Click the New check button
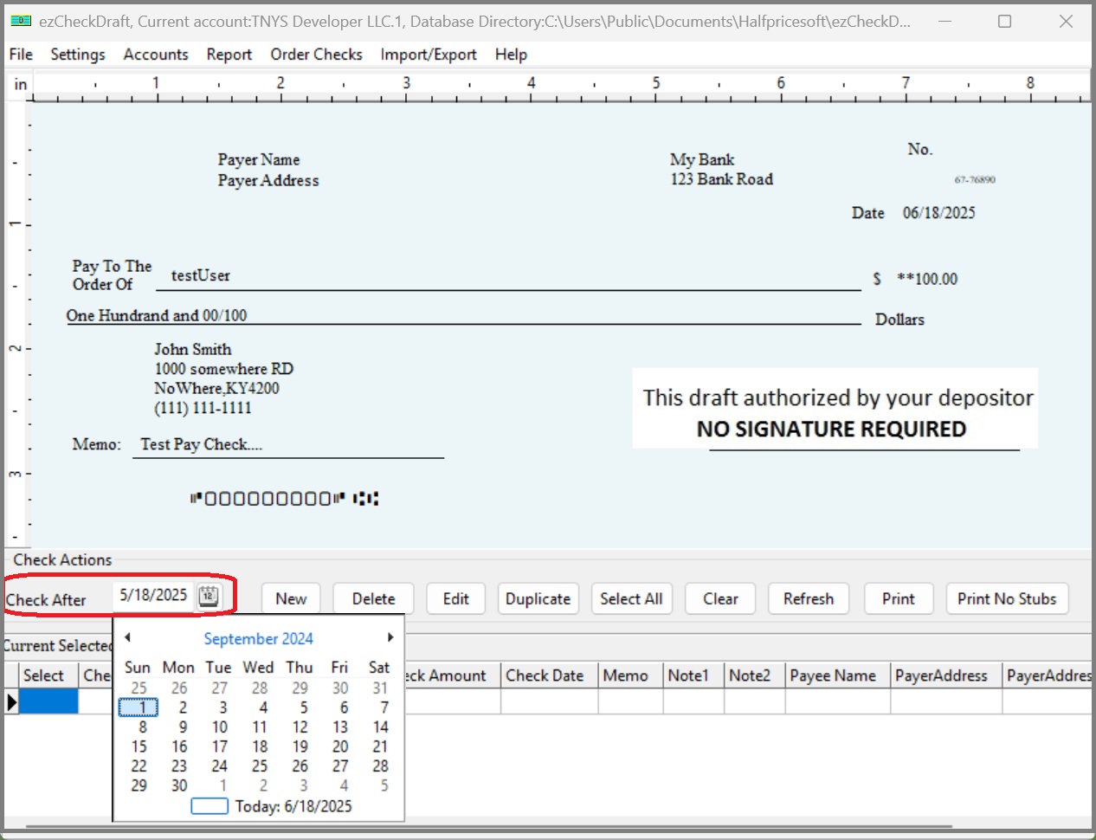 pos(291,598)
